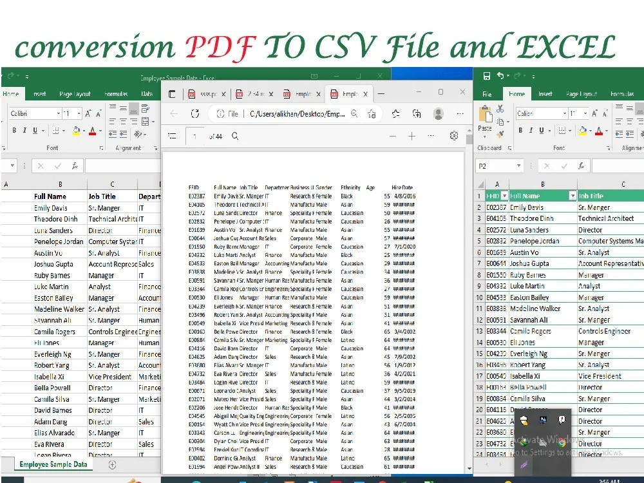The height and width of the screenshot is (483, 644).
Task: Open the Full Name column filter dropdown
Action: (x=573, y=194)
